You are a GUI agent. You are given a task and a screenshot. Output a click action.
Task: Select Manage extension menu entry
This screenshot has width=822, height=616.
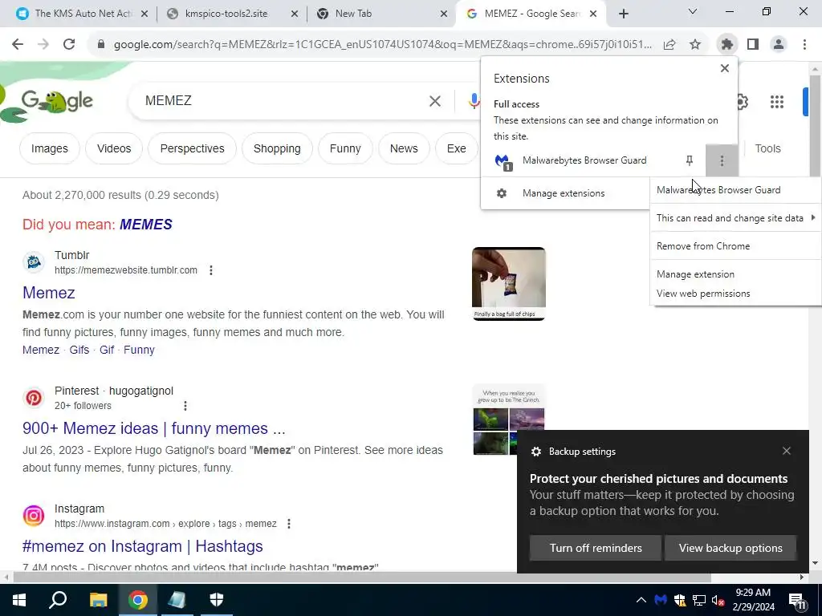[x=735, y=274]
